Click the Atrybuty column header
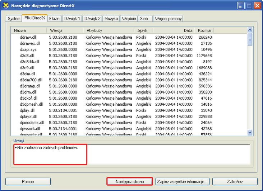The width and height of the screenshot is (263, 191). 109,30
